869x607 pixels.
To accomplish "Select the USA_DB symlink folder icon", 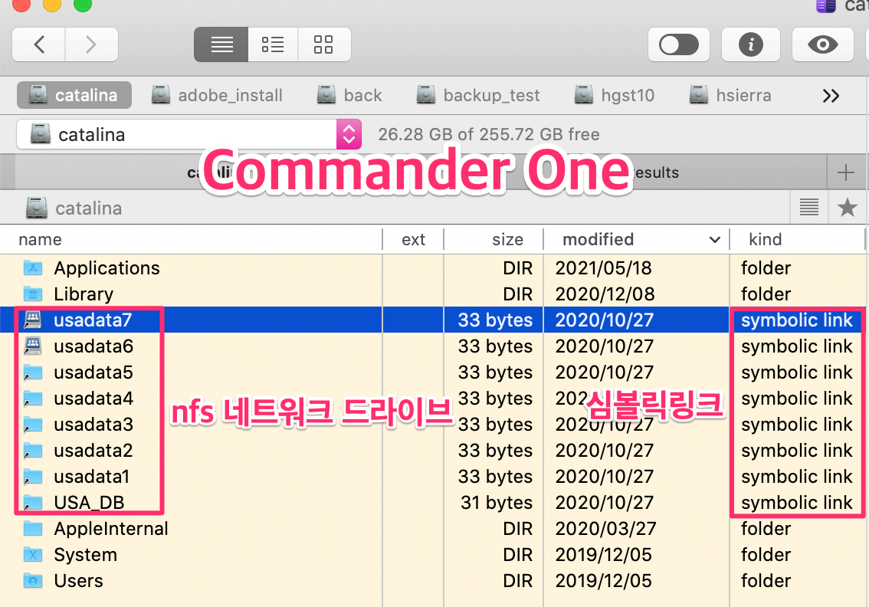I will [33, 502].
